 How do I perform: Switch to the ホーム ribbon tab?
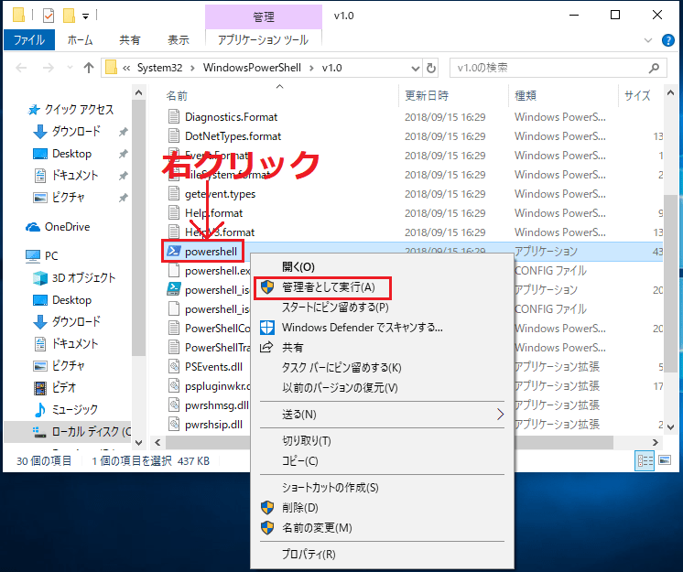click(x=81, y=40)
